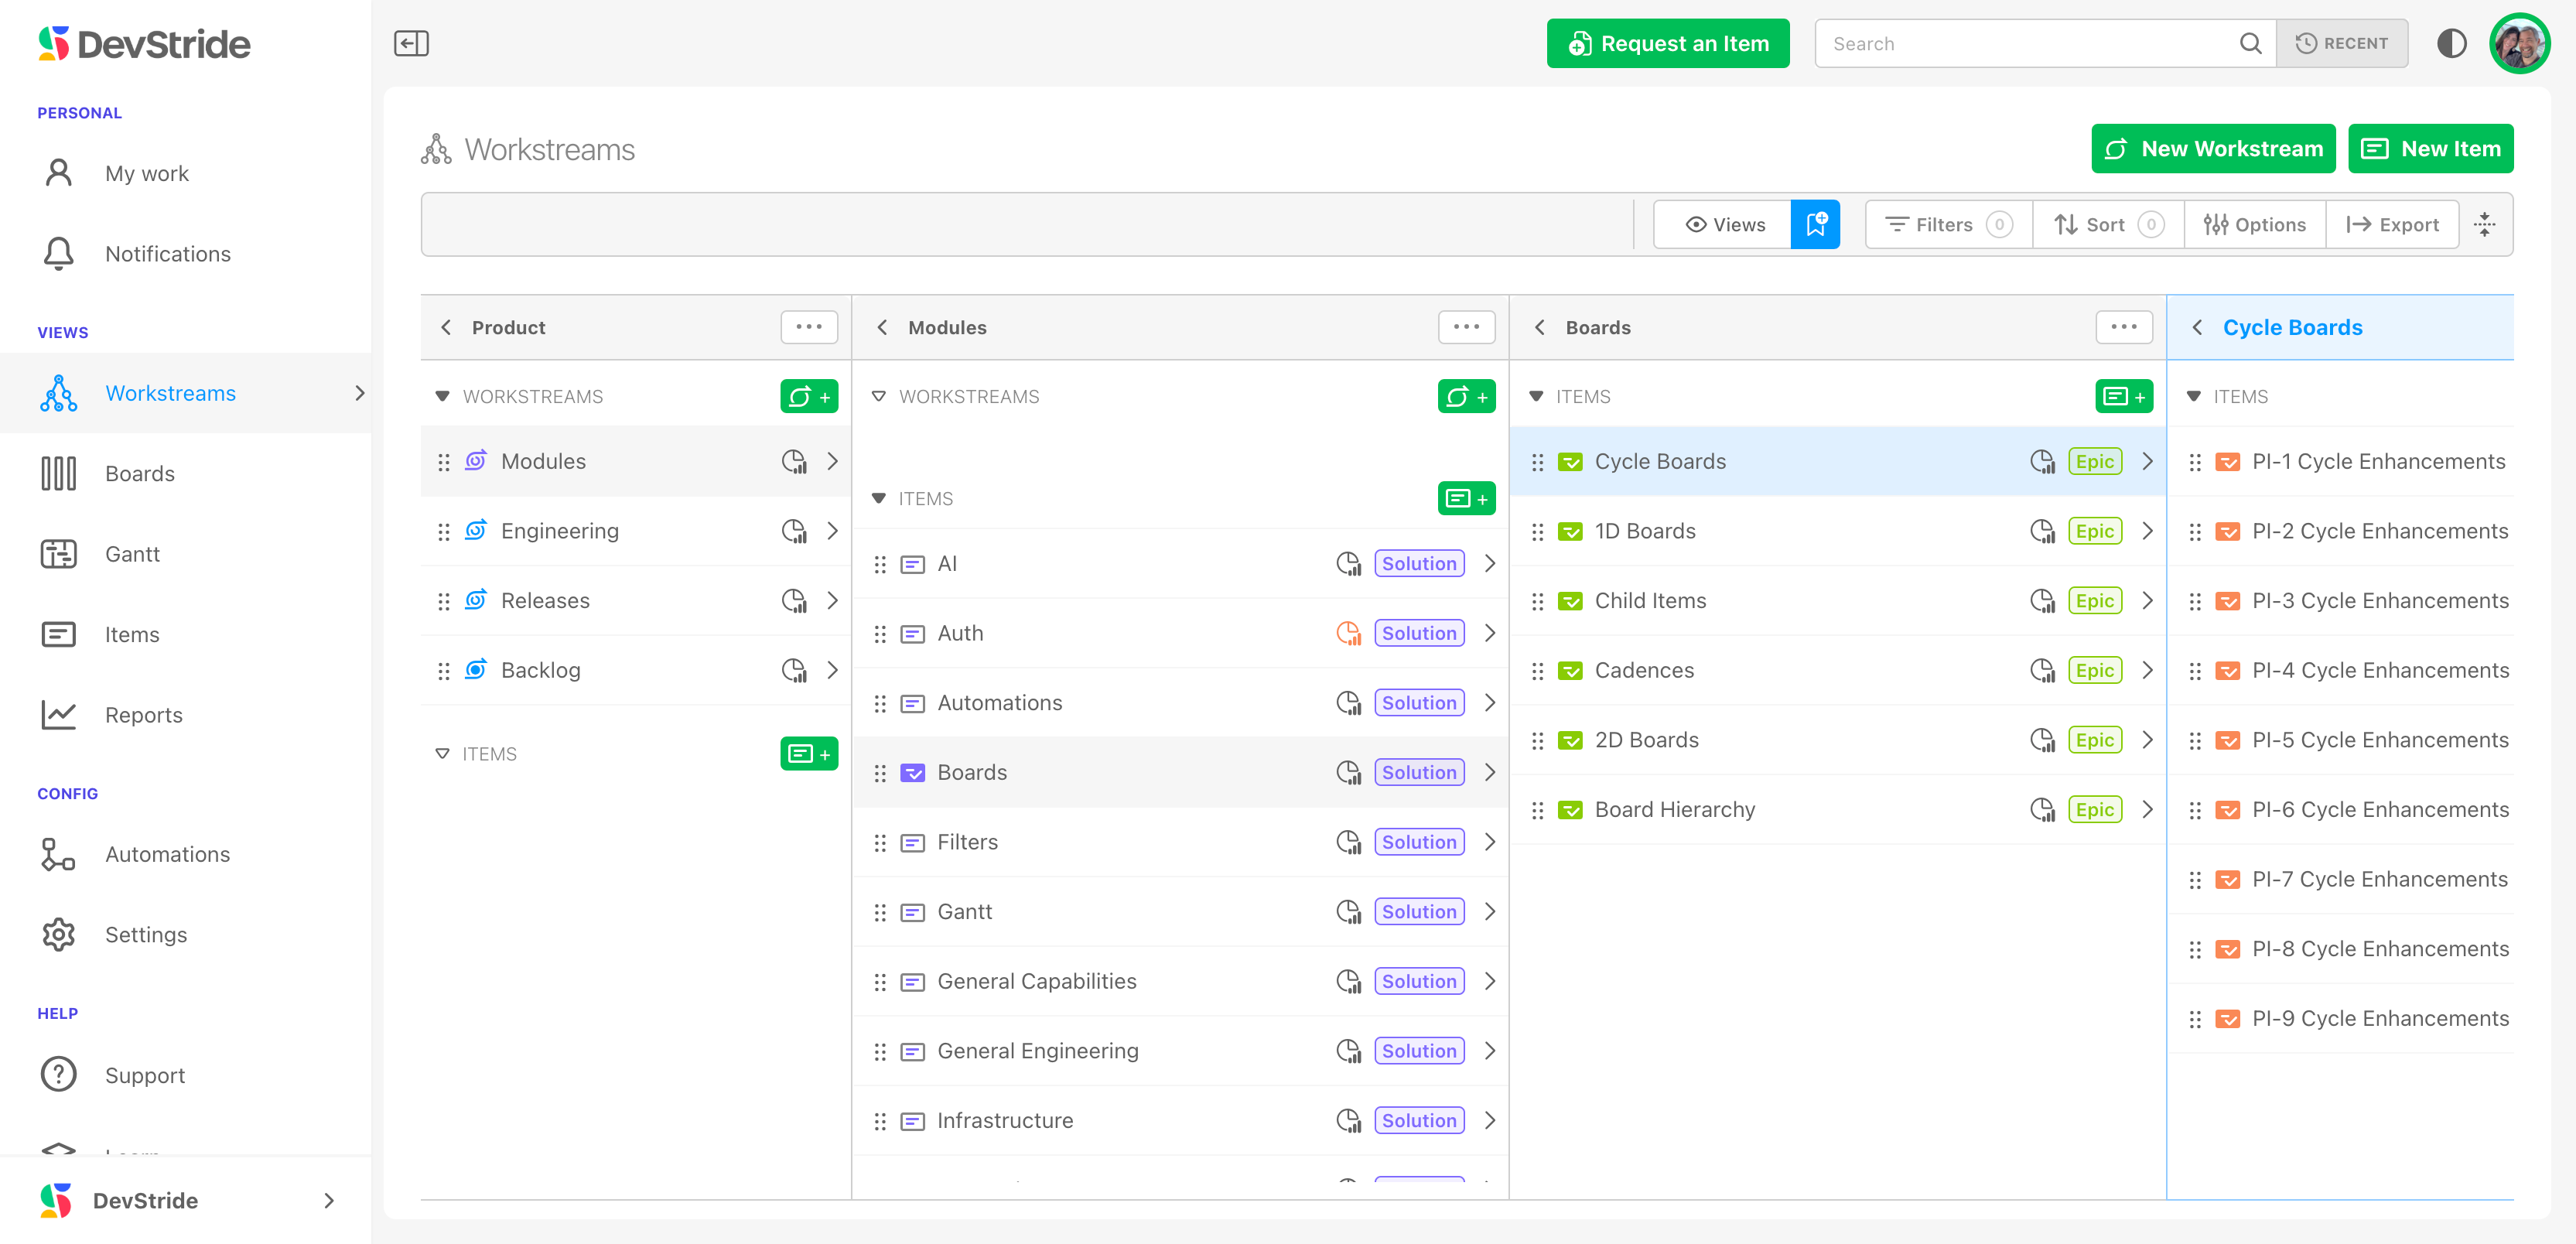Click the add item icon in Boards column
Viewport: 2576px width, 1244px height.
2123,396
